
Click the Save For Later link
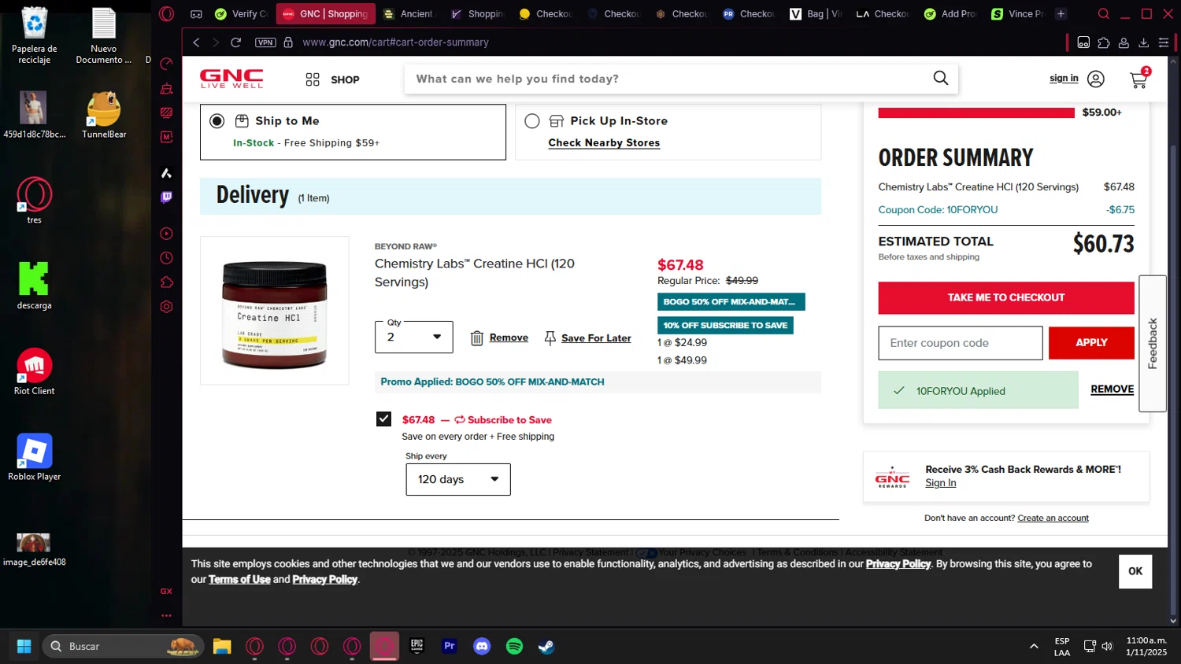click(x=596, y=338)
